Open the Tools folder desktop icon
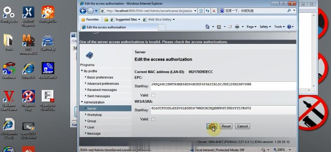The image size is (331, 152). pyautogui.click(x=9, y=42)
